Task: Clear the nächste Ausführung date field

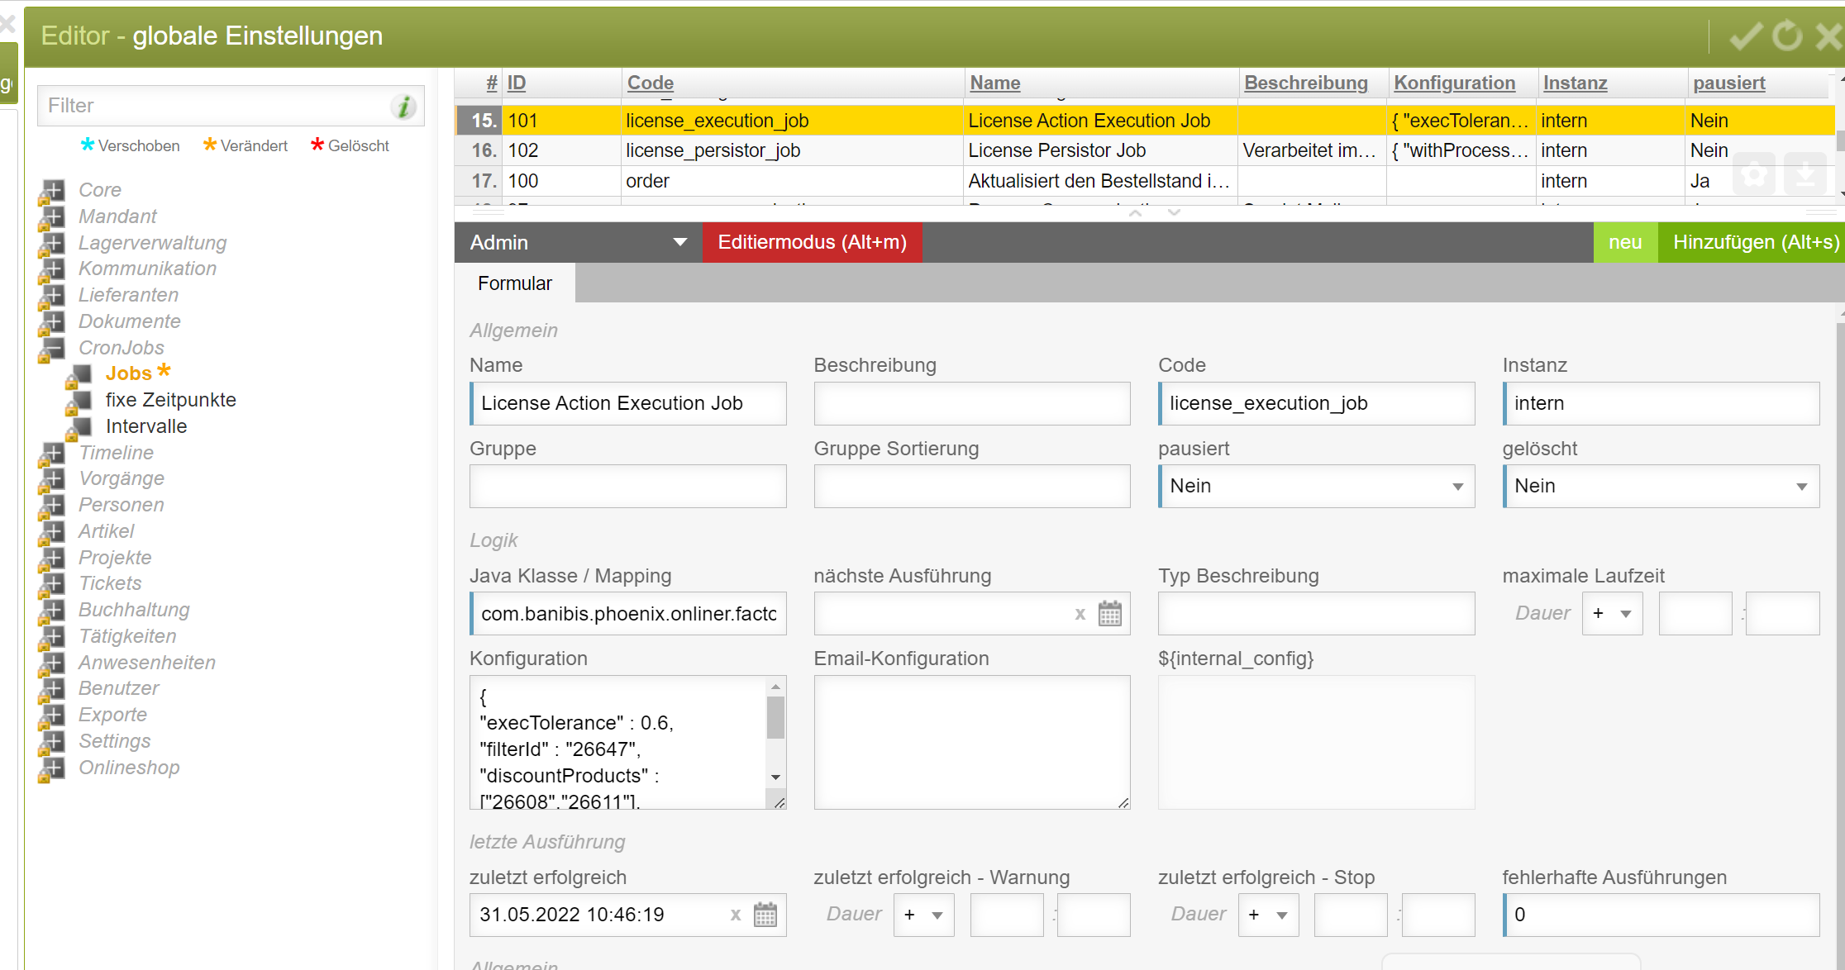Action: click(x=1080, y=614)
